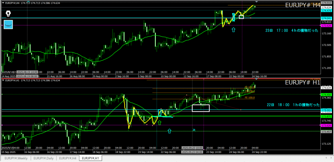
Task: Open the EURJPY#,H4 chart dropdown triangle
Action: point(3,2)
